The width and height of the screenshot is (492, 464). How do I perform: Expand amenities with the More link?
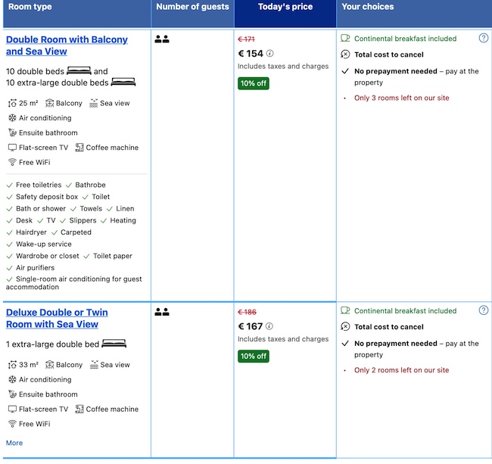pyautogui.click(x=14, y=443)
